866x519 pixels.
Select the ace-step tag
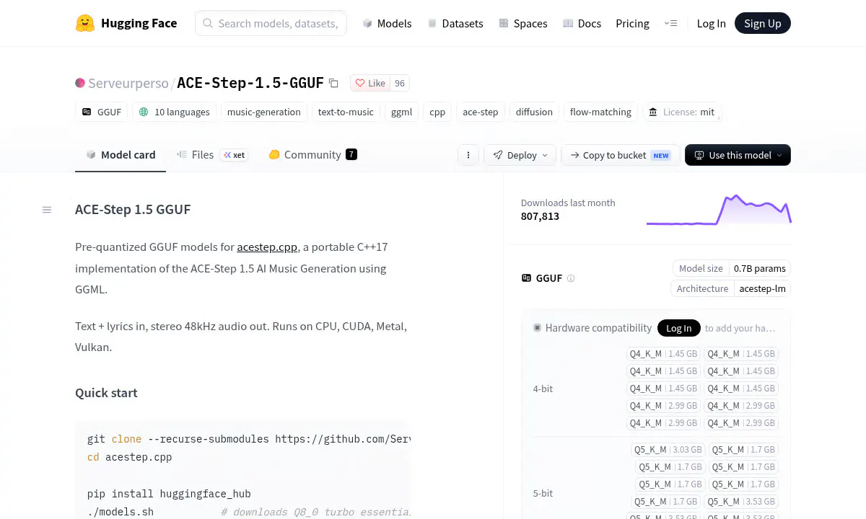click(x=481, y=112)
